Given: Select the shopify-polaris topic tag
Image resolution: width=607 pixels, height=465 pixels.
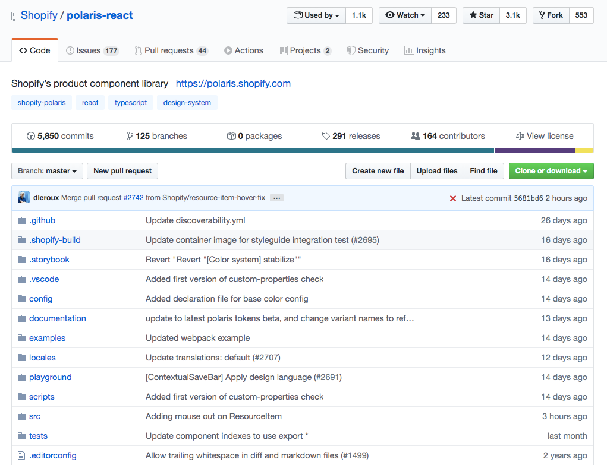Looking at the screenshot, I should 42,103.
